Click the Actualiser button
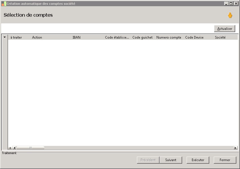 [x=224, y=29]
